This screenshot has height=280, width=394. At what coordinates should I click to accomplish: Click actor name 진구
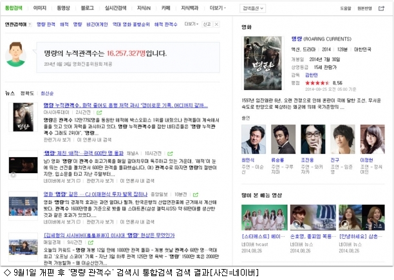coord(335,160)
